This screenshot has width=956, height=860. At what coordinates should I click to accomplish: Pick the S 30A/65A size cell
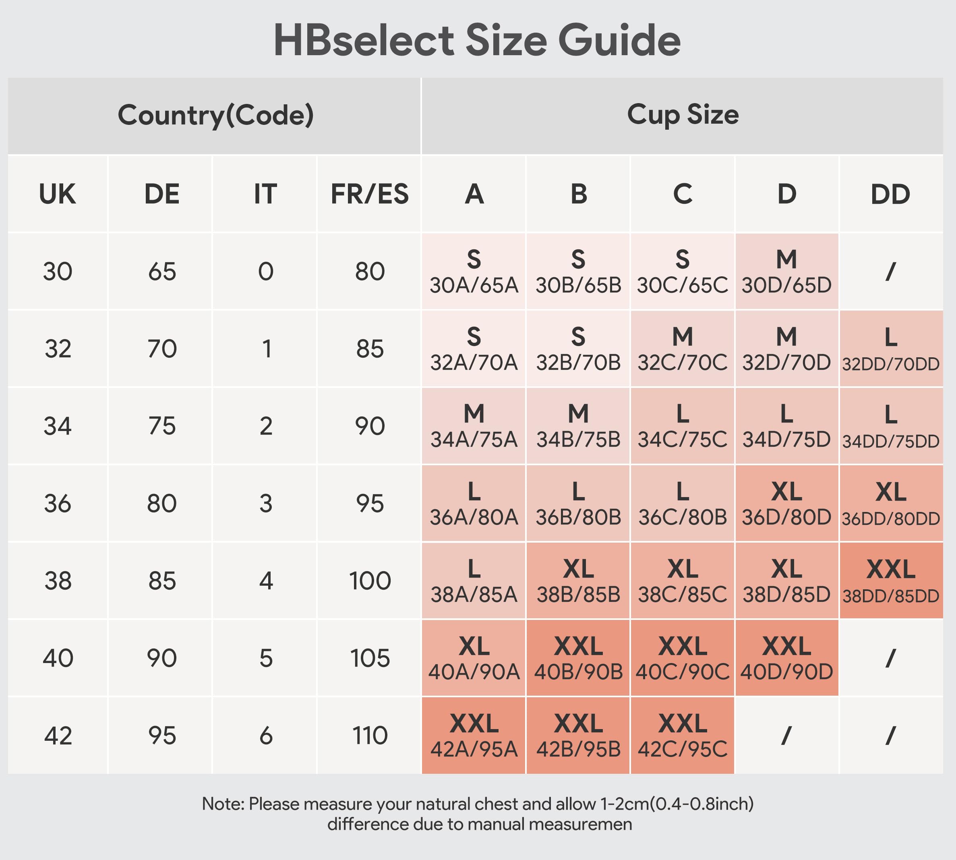[x=474, y=272]
